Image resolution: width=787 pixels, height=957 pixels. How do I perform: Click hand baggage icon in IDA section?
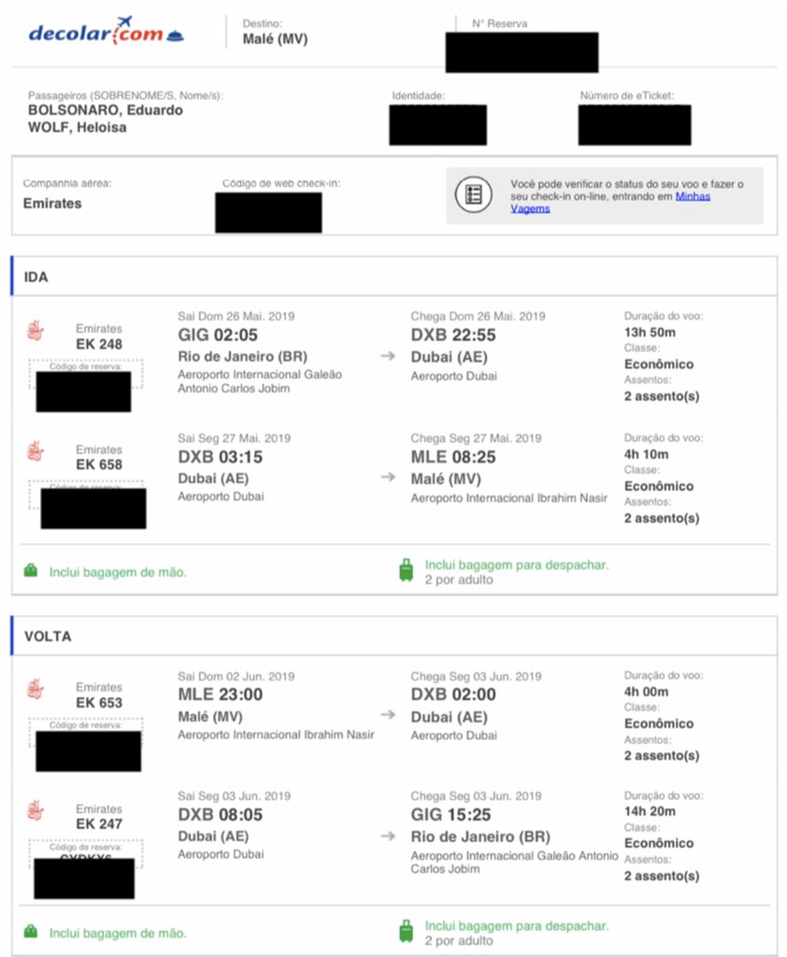coord(31,571)
